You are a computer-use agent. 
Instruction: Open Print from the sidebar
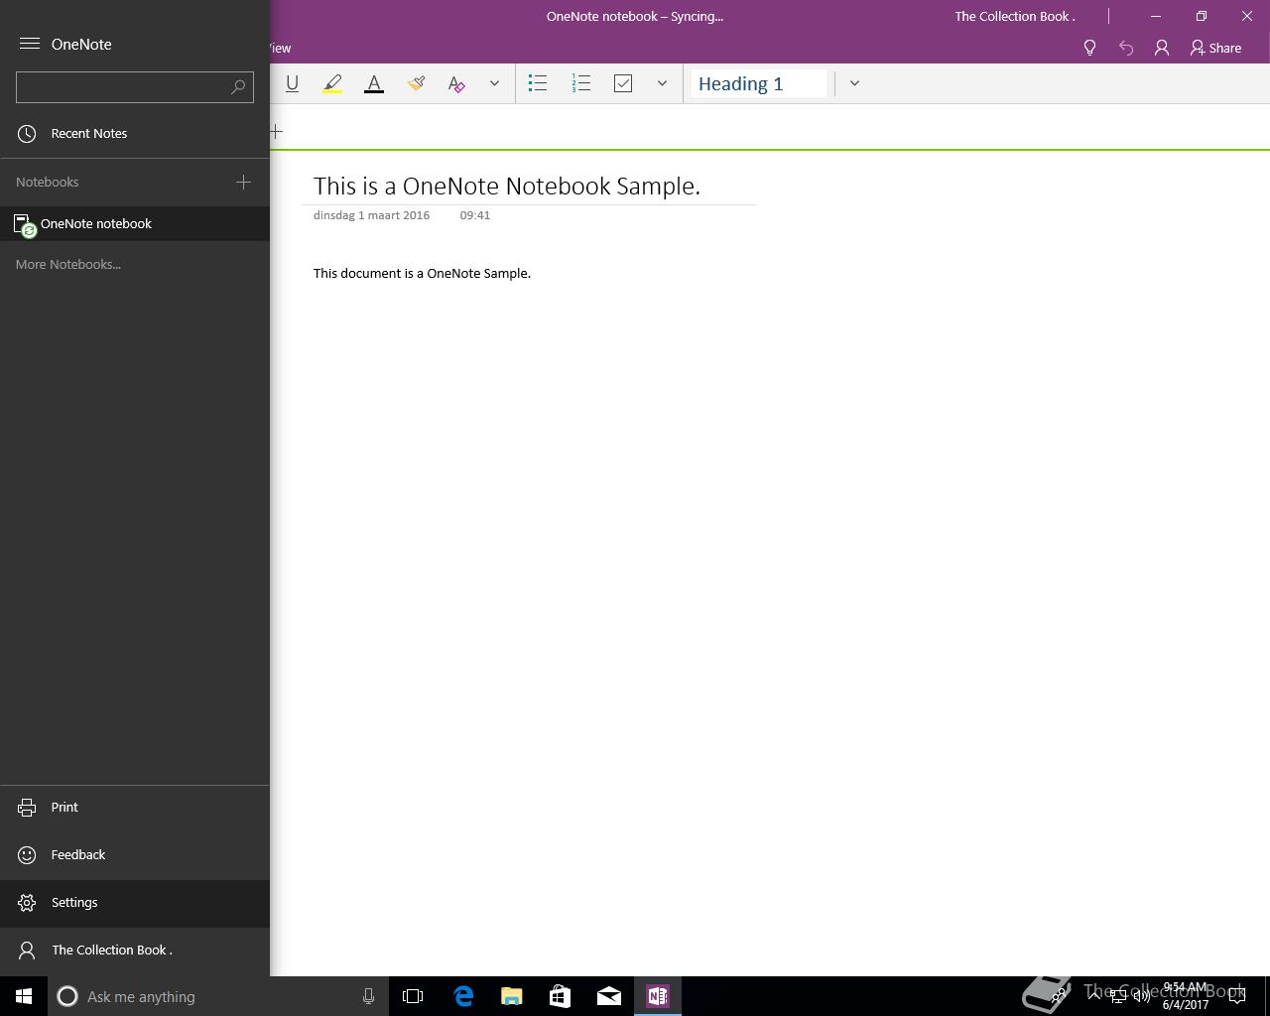(135, 807)
